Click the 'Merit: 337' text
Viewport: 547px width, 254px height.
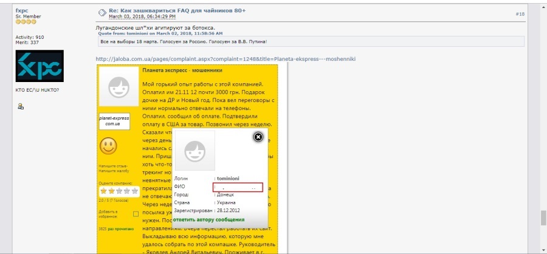pyautogui.click(x=27, y=43)
